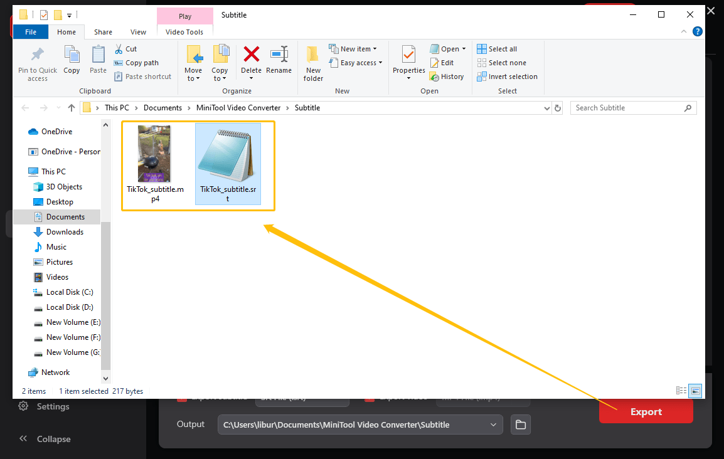Expand the Open dropdown in ribbon
This screenshot has height=459, width=724.
click(448, 49)
